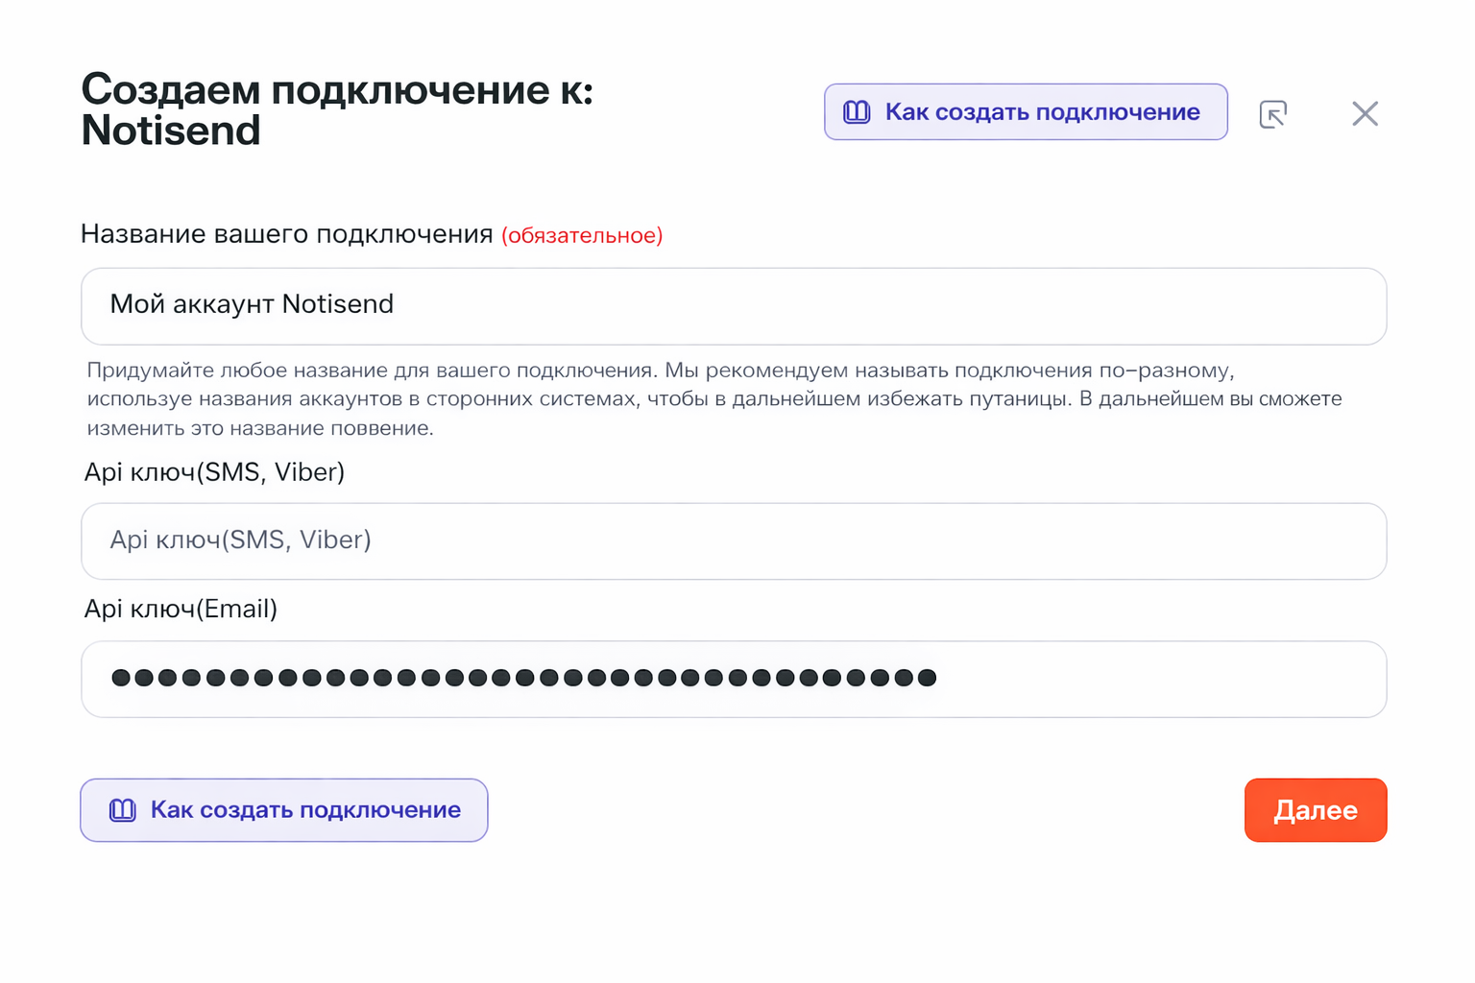
Task: Click the book icon in the bottom help button
Action: [x=123, y=810]
